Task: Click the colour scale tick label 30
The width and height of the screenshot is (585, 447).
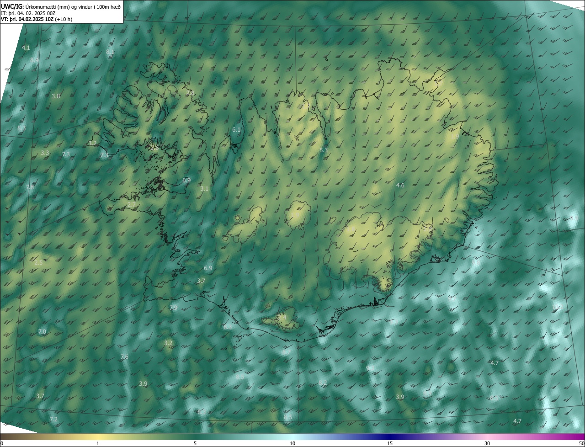Action: coord(487,443)
